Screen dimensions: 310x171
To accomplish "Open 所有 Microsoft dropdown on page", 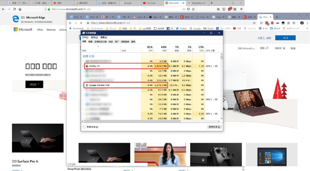I will pos(246,48).
